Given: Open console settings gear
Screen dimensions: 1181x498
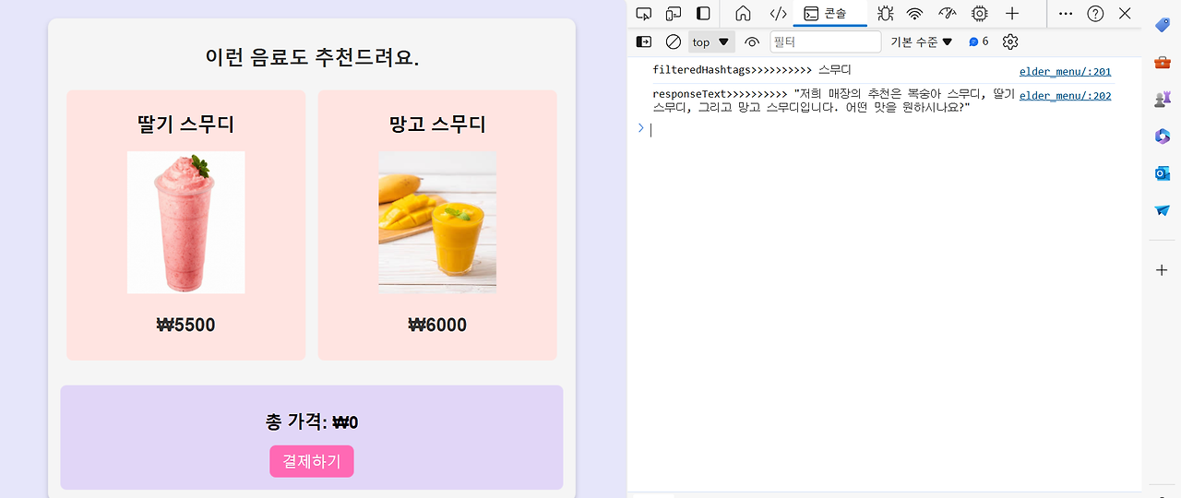Looking at the screenshot, I should pos(1010,41).
